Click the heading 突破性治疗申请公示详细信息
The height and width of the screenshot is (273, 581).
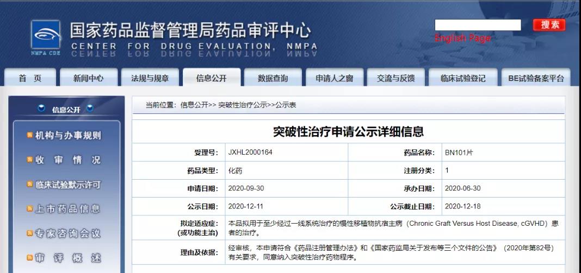click(x=348, y=132)
